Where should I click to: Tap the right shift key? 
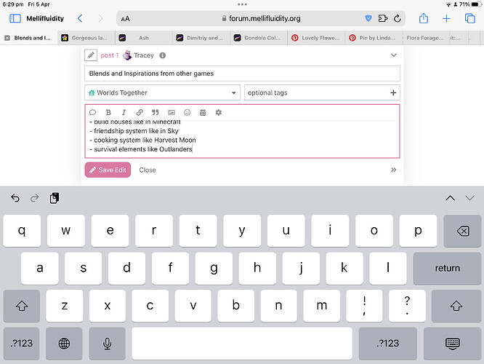(456, 306)
